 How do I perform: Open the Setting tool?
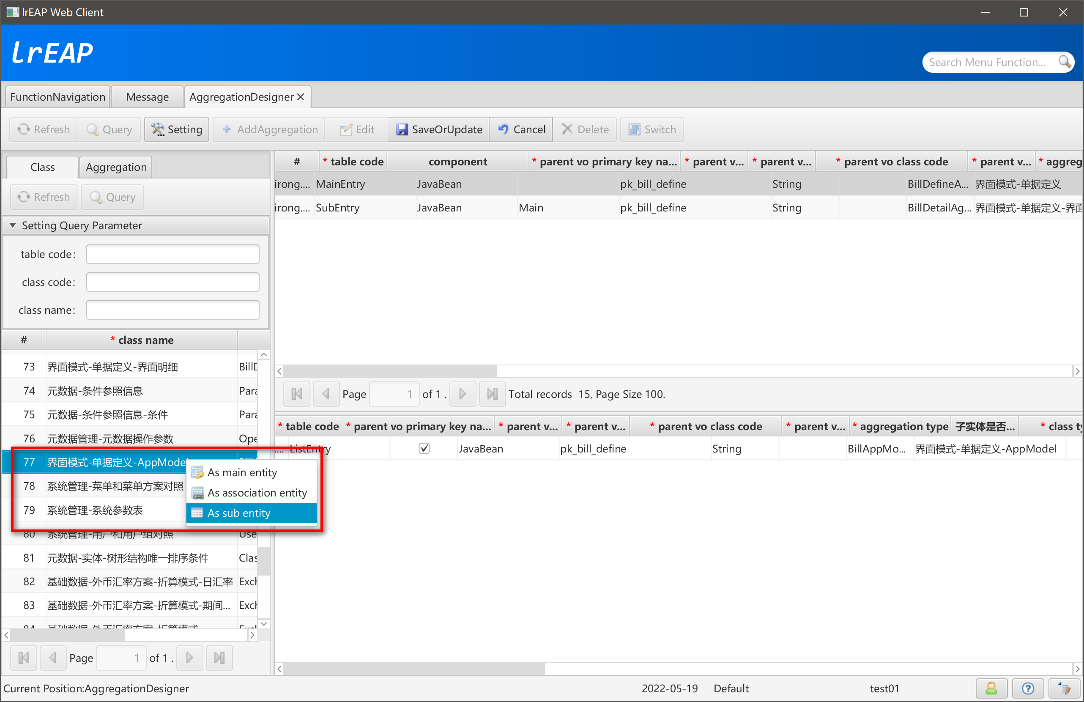click(x=177, y=129)
